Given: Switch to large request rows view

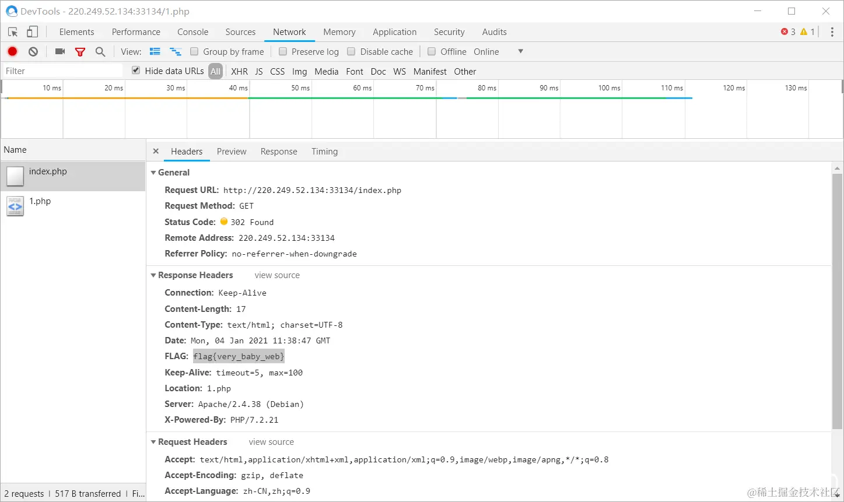Looking at the screenshot, I should [x=155, y=51].
